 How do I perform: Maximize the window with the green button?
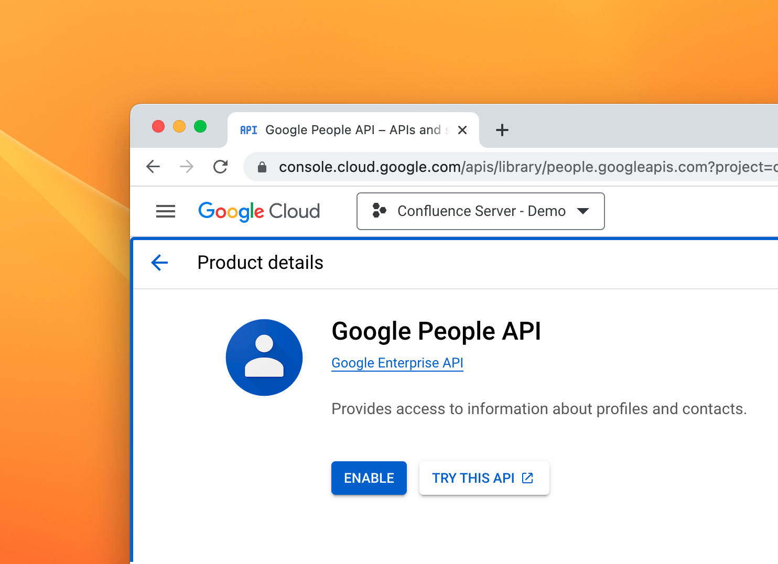(x=200, y=126)
